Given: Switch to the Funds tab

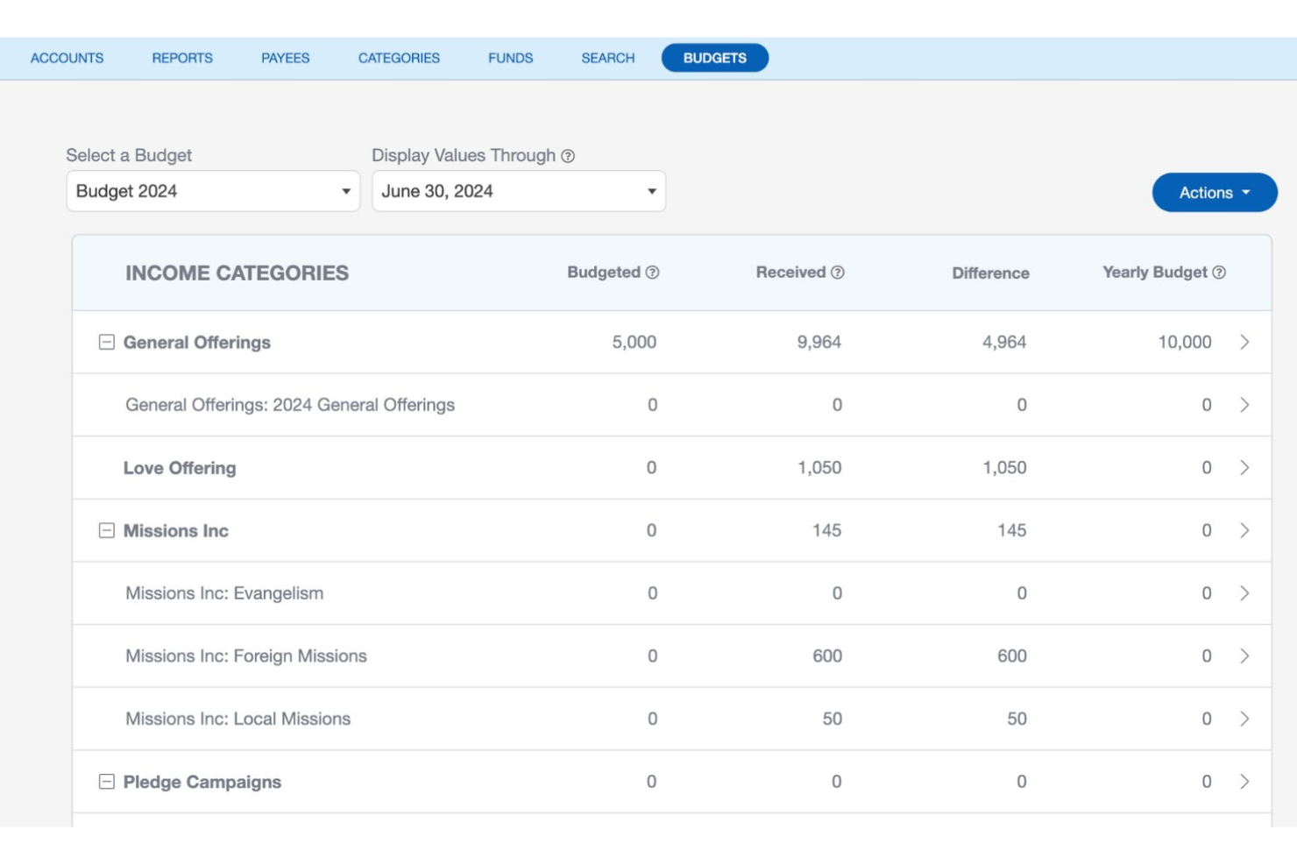Looking at the screenshot, I should click(x=511, y=58).
